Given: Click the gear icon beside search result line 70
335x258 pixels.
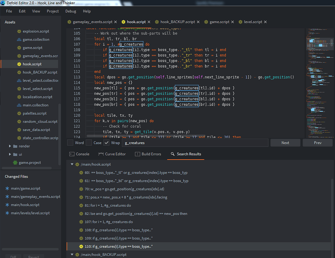Looking at the screenshot, I should 81,189.
